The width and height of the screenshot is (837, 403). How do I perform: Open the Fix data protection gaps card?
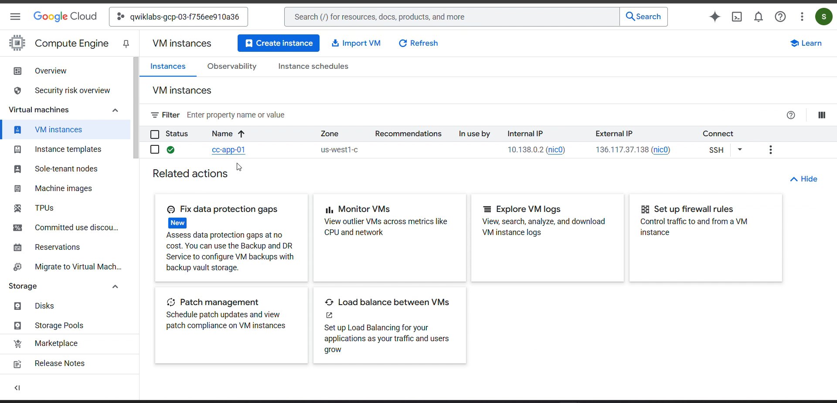click(x=231, y=238)
